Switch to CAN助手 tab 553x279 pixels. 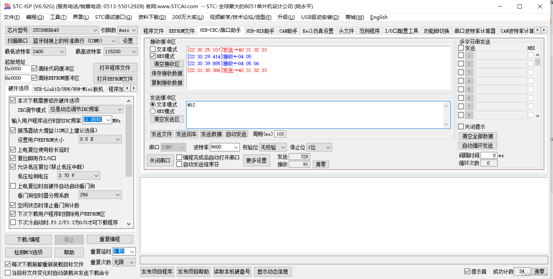(288, 31)
